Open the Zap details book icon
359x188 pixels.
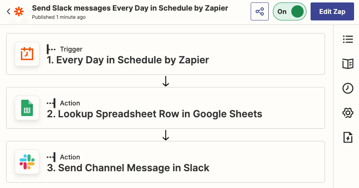coord(348,64)
